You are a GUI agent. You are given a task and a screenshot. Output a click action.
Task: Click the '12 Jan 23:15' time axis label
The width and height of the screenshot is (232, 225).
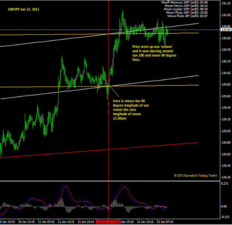tap(145, 222)
